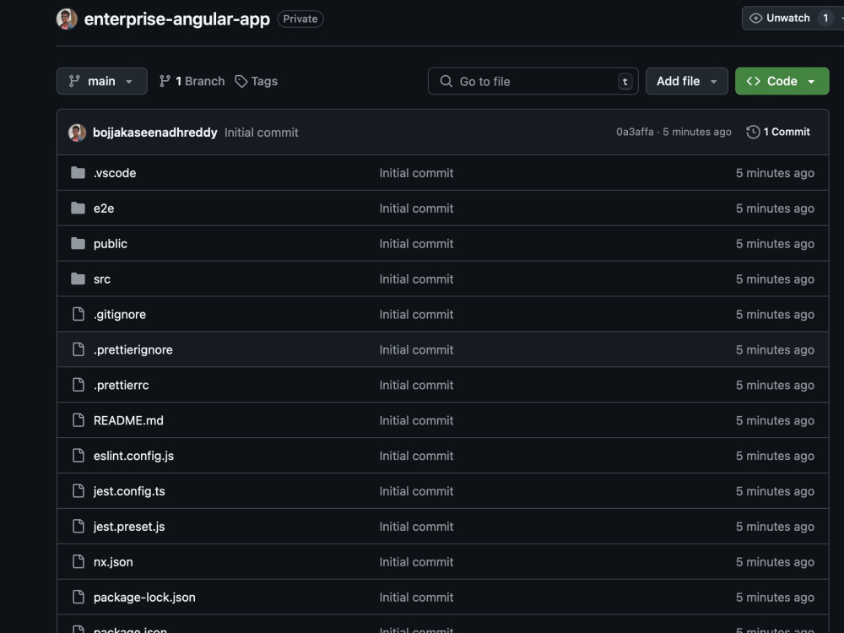This screenshot has width=844, height=633.
Task: Expand the Add file dropdown
Action: click(x=687, y=81)
